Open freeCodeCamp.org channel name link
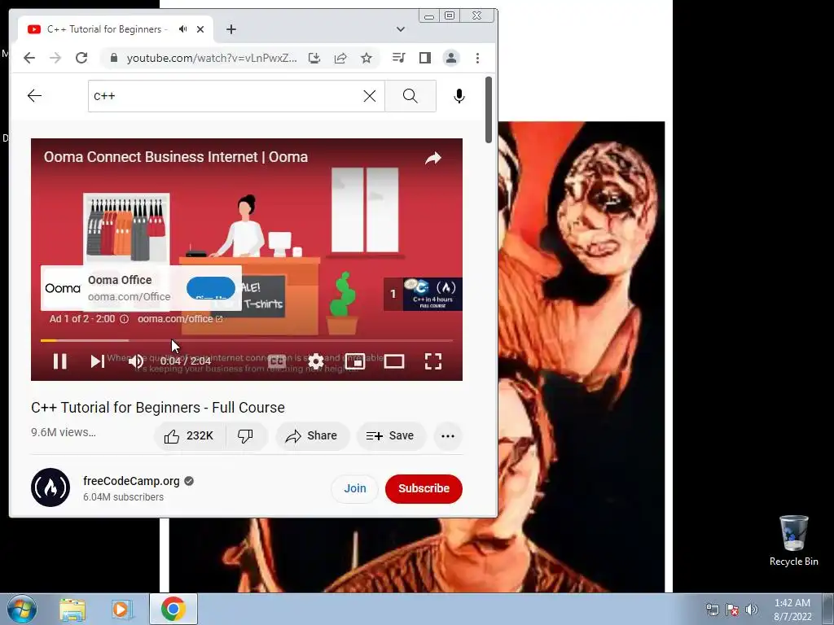 [x=131, y=481]
